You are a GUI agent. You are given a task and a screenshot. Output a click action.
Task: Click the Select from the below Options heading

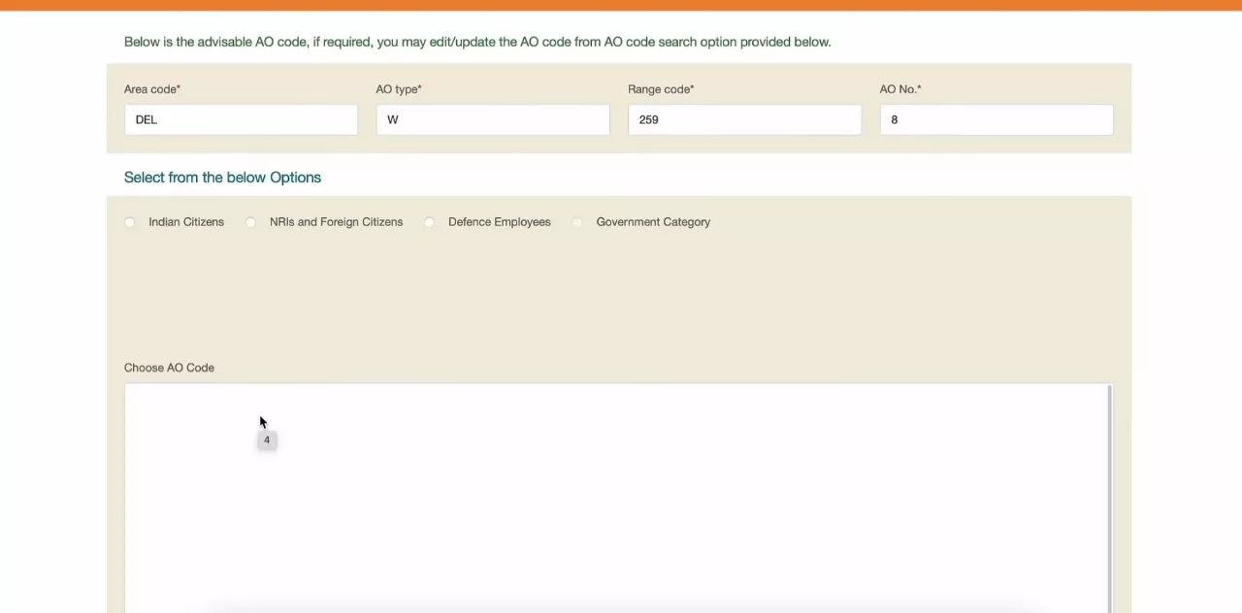[222, 177]
